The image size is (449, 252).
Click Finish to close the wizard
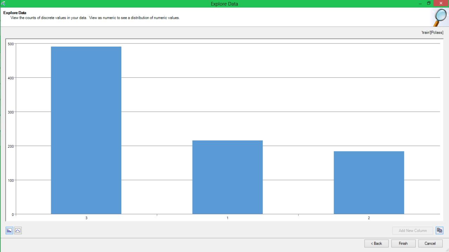click(403, 243)
